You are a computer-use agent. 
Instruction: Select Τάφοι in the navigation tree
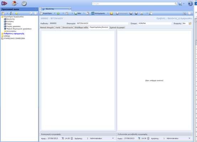9,24
